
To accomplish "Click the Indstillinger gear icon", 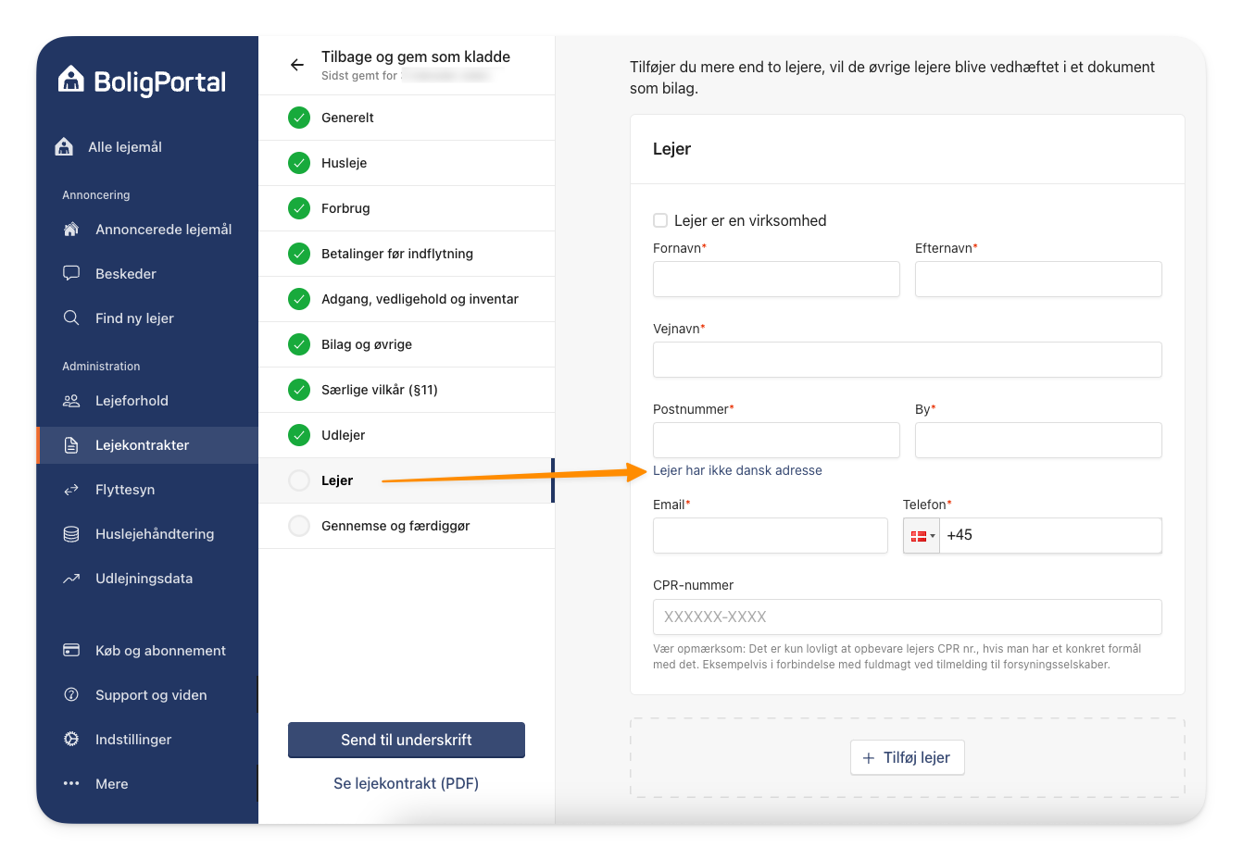I will point(71,739).
